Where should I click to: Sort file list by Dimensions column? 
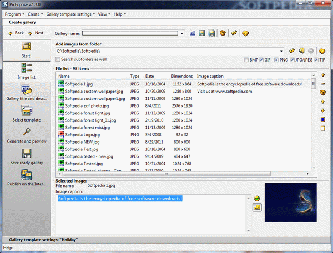pyautogui.click(x=182, y=76)
